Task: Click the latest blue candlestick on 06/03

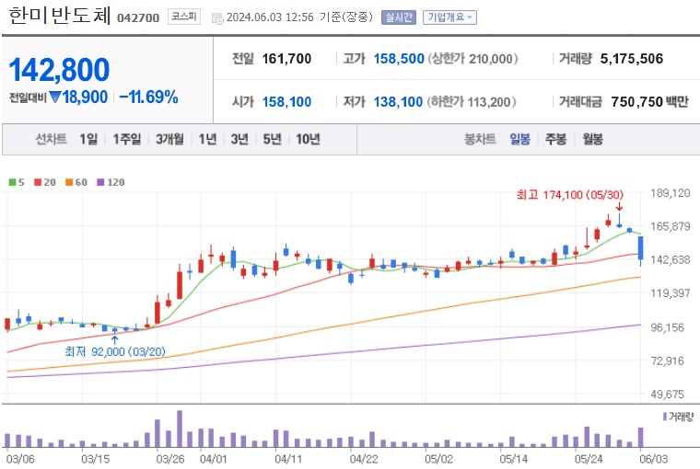Action: tap(641, 248)
